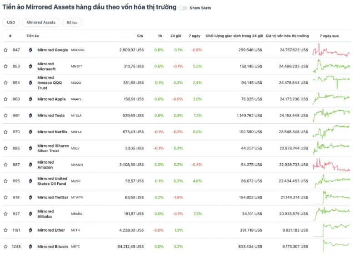Open the Mirrored Assets category filter
The height and width of the screenshot is (257, 354).
click(x=41, y=22)
